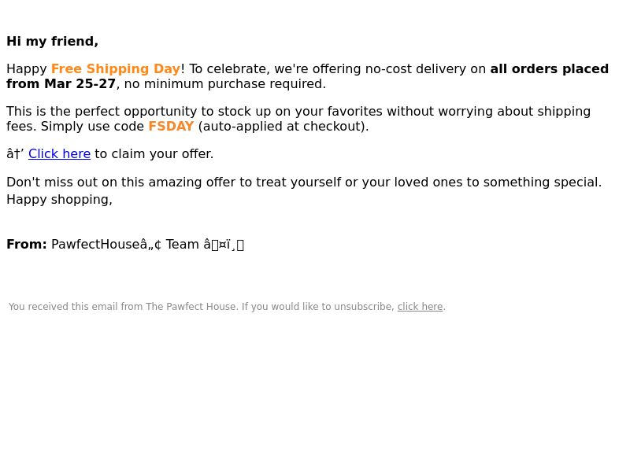Click the bold "From:" label
This screenshot has height=472, width=630.
(27, 245)
